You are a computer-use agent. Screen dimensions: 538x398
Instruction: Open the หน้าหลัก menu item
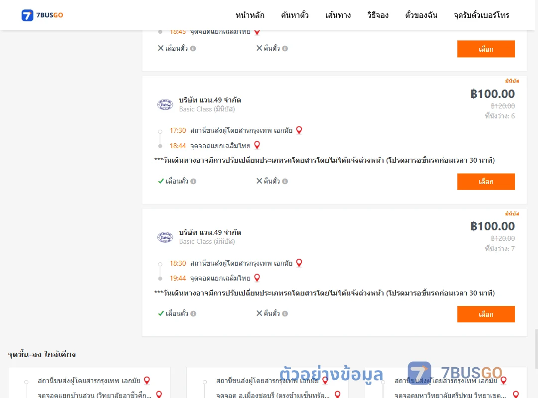pos(250,15)
